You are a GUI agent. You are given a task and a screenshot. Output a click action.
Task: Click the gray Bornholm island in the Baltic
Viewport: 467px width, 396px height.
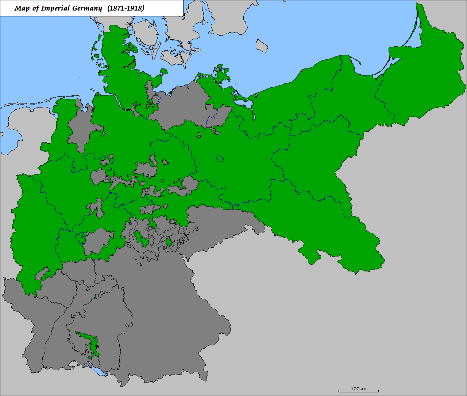point(262,45)
